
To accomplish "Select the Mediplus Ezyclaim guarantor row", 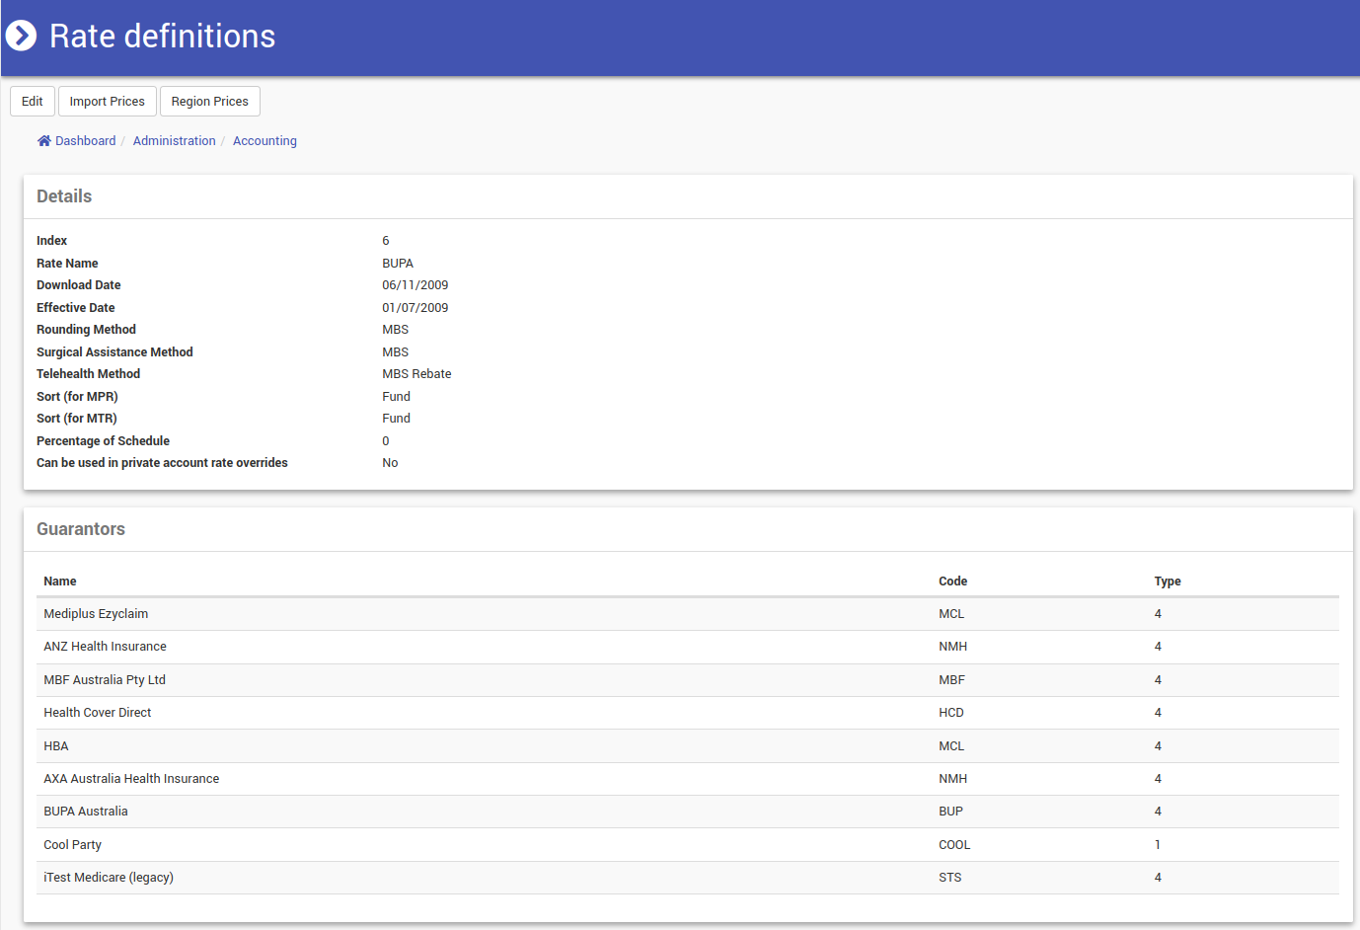I will tap(688, 614).
